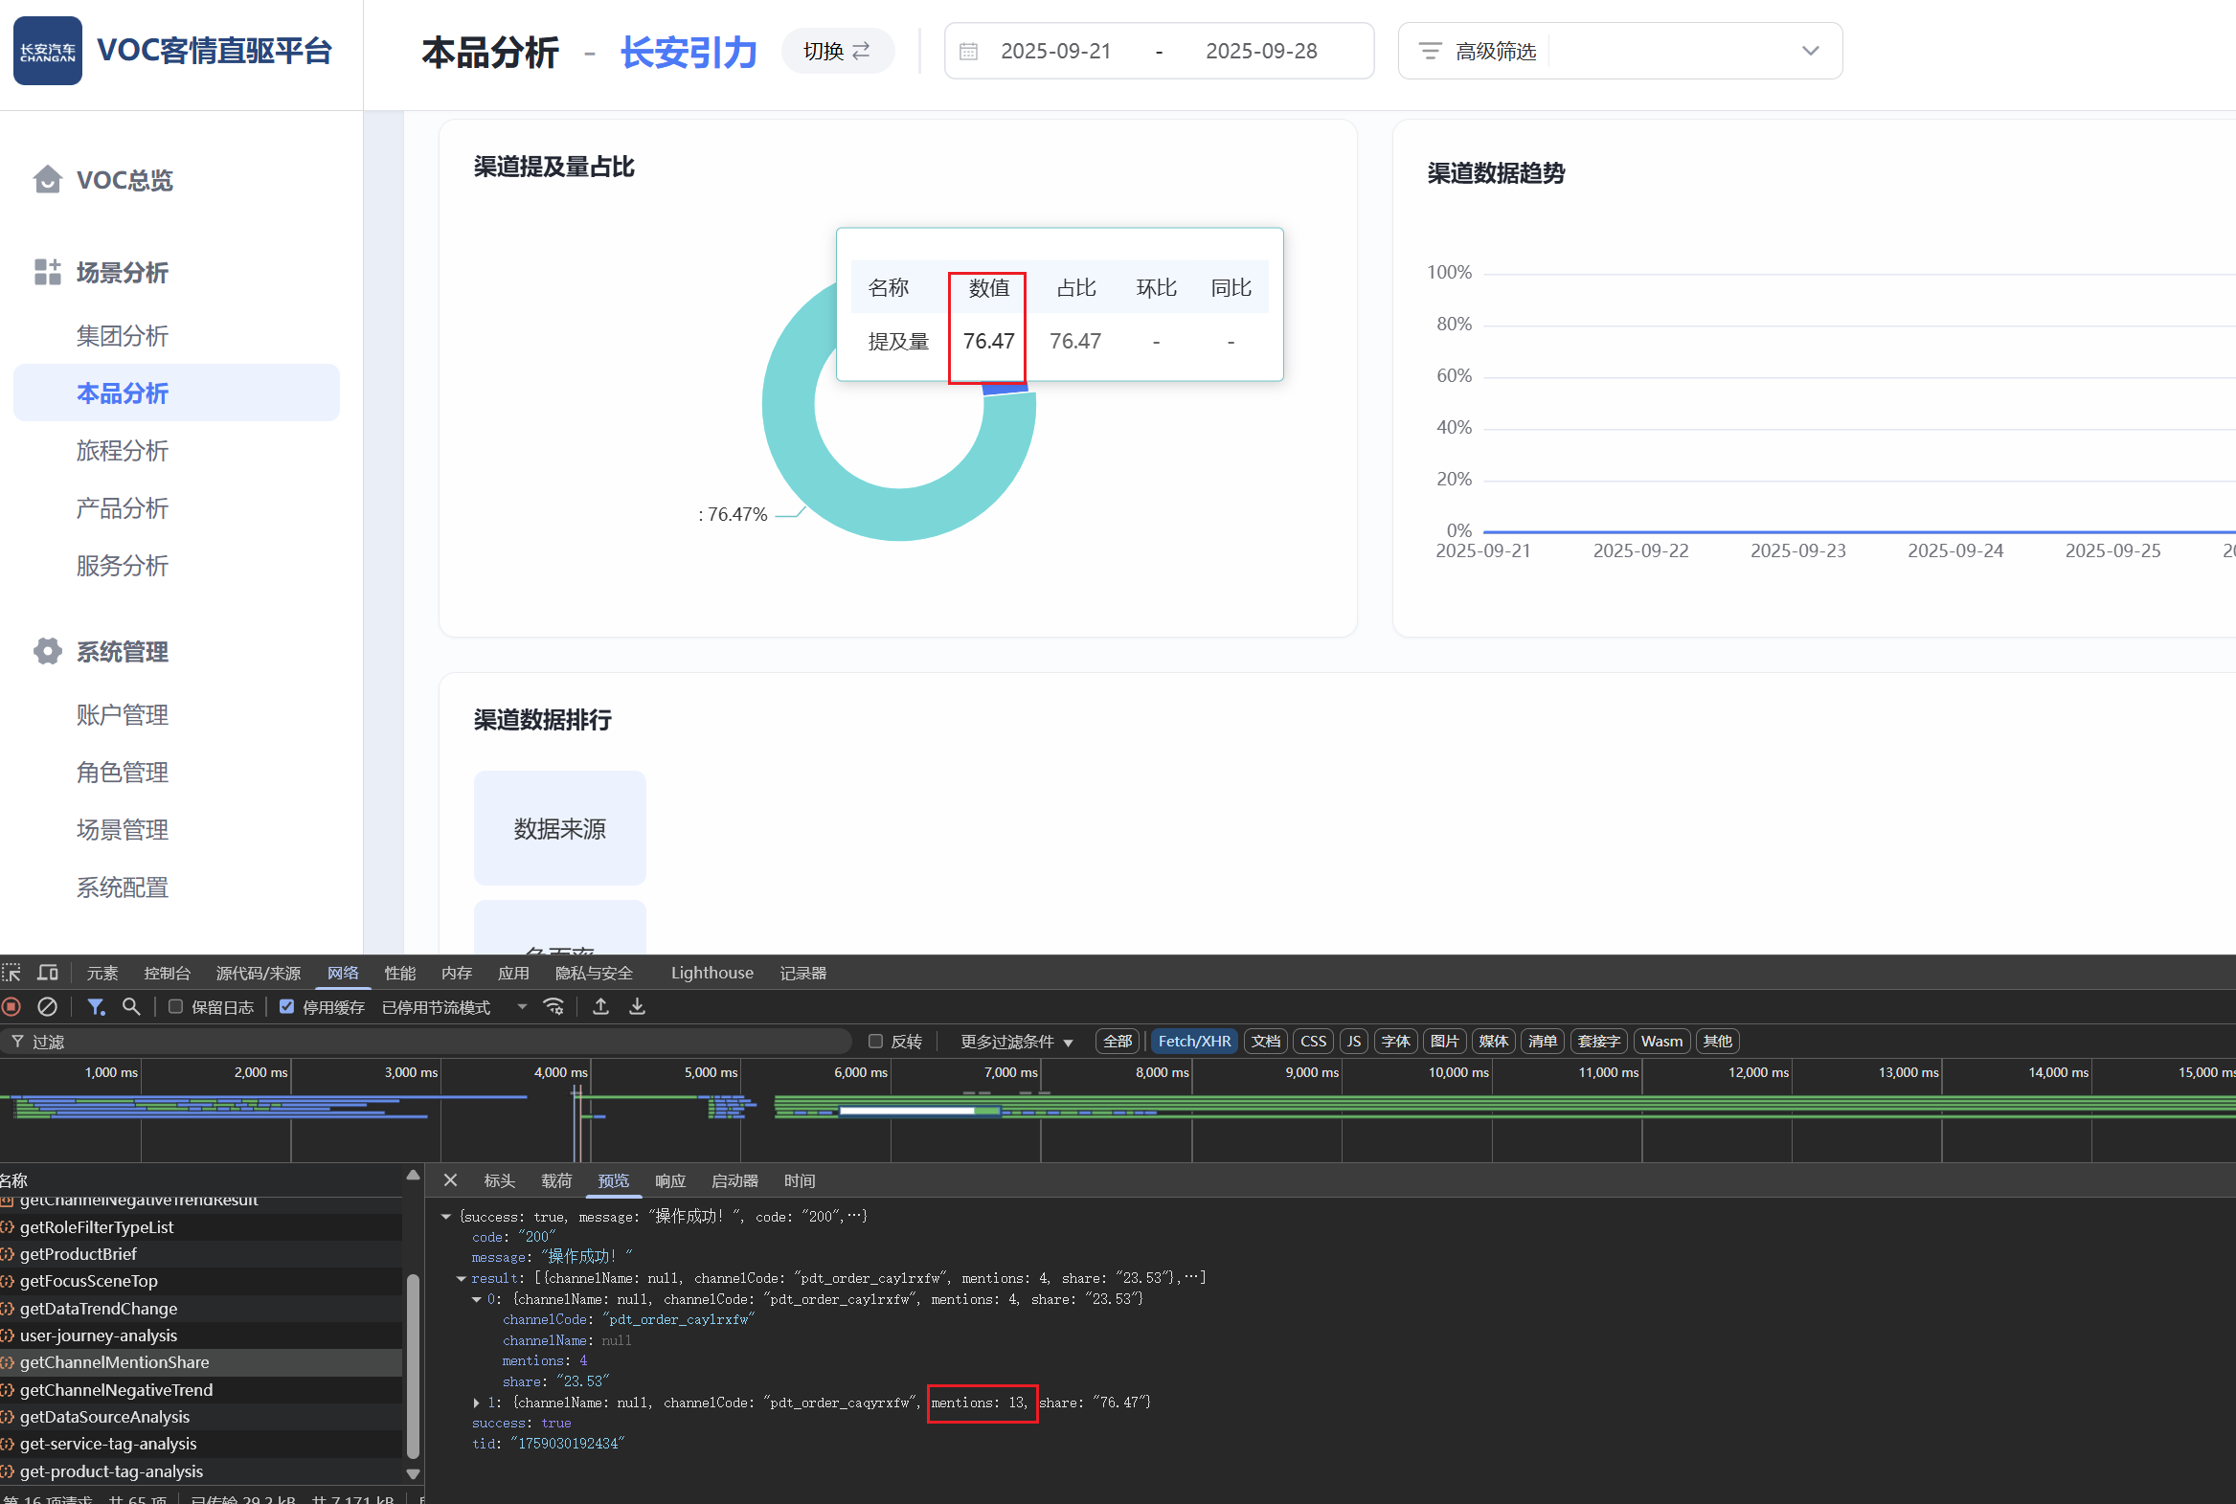The image size is (2236, 1504).
Task: Open network search magnifier
Action: [x=131, y=1006]
